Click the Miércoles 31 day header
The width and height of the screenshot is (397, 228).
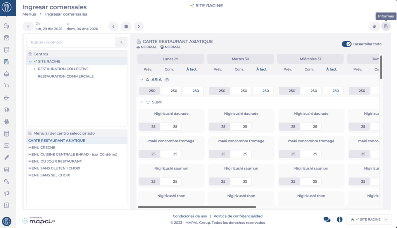(x=310, y=59)
